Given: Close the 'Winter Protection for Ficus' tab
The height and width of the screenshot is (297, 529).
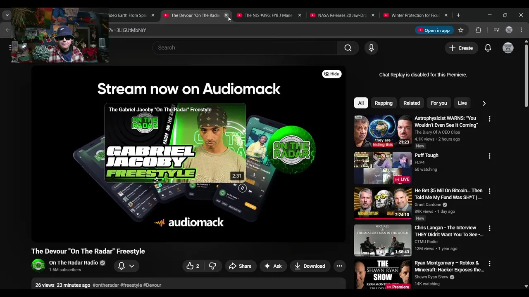Looking at the screenshot, I should click(x=446, y=15).
